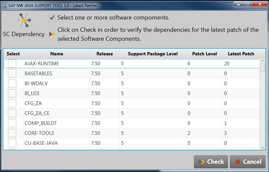Image resolution: width=269 pixels, height=172 pixels.
Task: Sort by the Latest Patch column header
Action: 241,54
